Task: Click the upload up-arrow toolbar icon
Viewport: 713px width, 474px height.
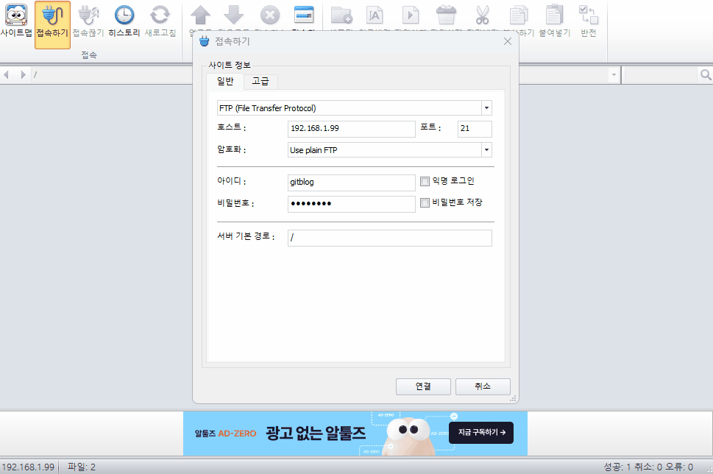Action: (x=201, y=15)
